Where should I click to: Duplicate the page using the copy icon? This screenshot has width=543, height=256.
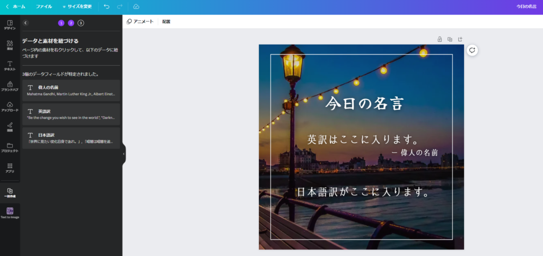(x=450, y=39)
